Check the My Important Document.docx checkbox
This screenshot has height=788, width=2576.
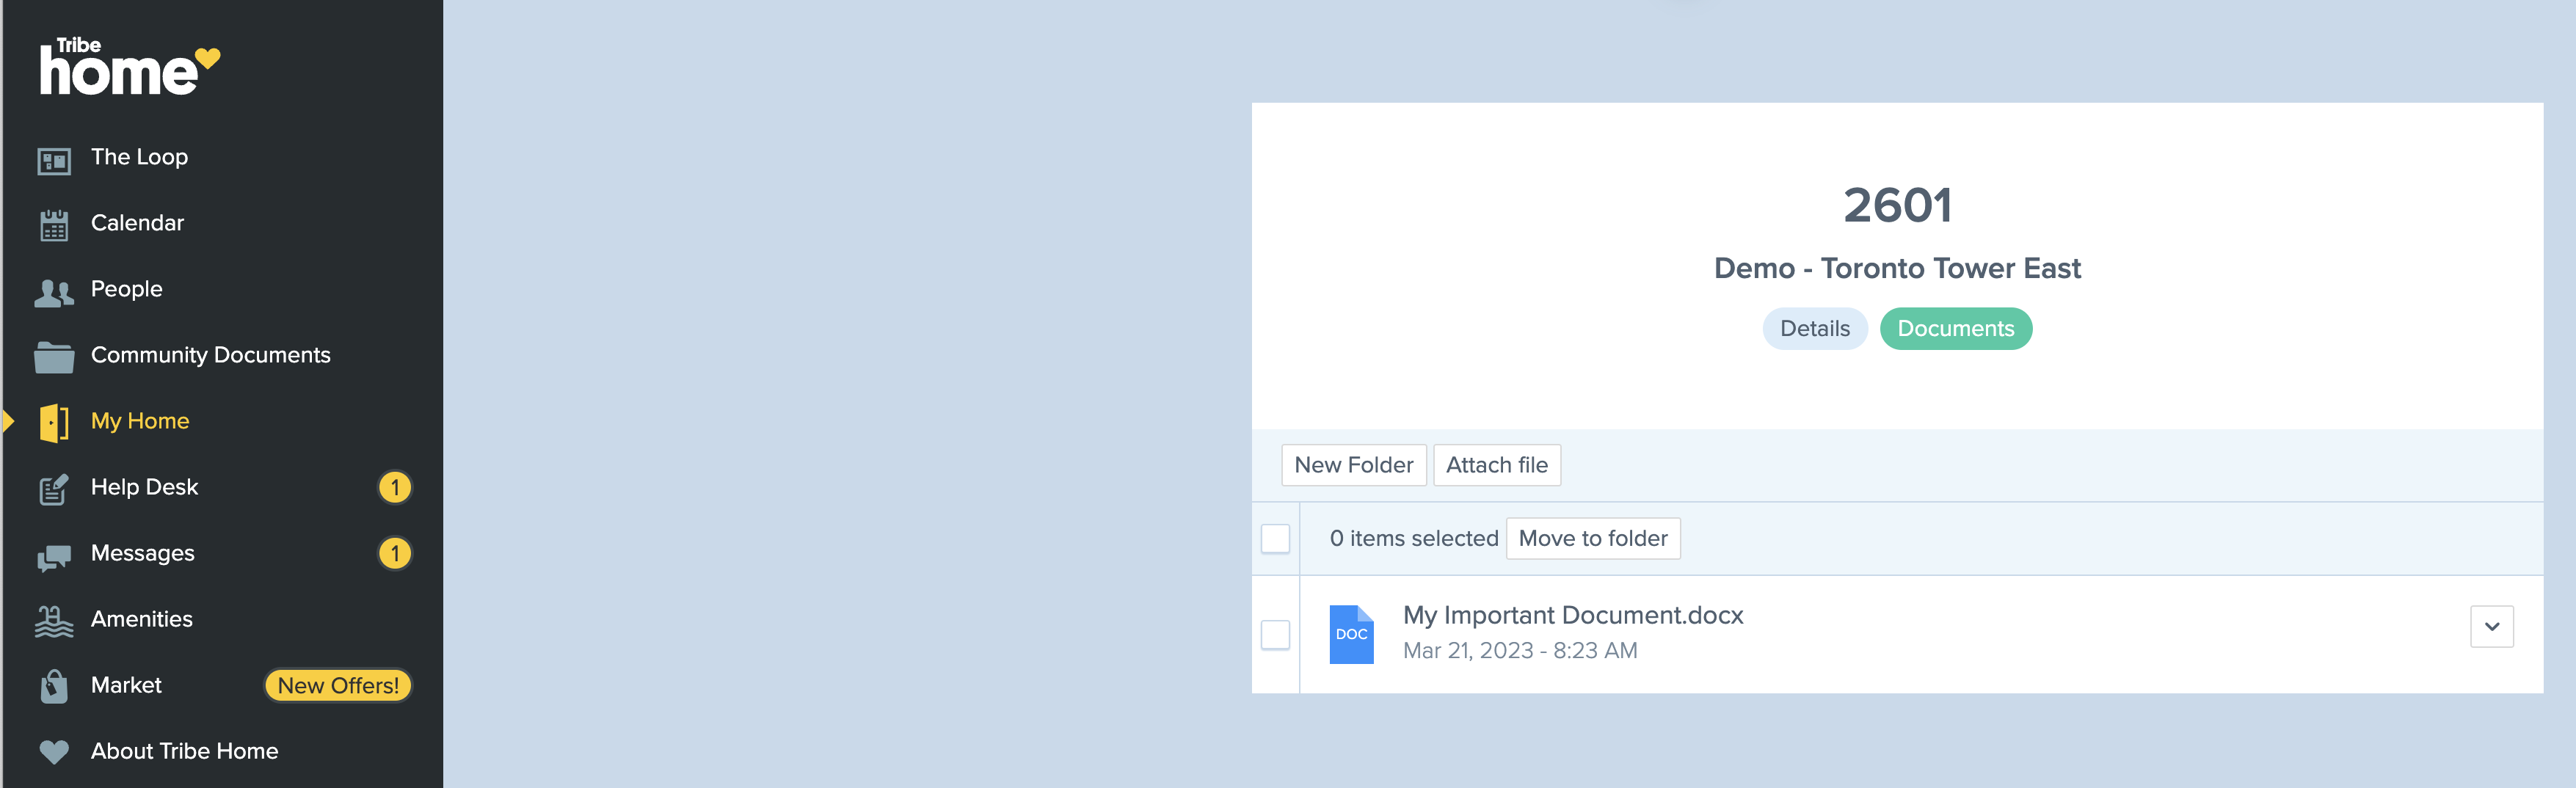pos(1275,634)
